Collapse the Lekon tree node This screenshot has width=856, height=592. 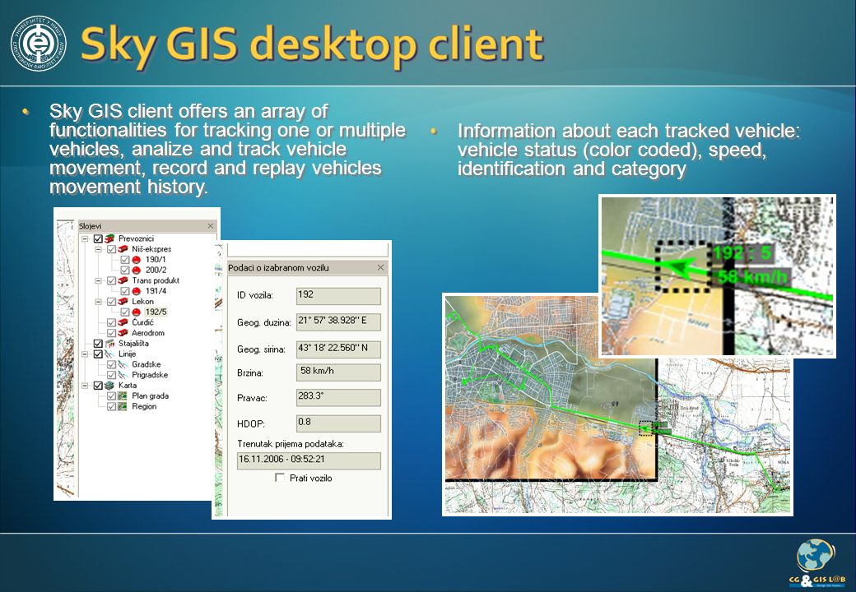(98, 302)
